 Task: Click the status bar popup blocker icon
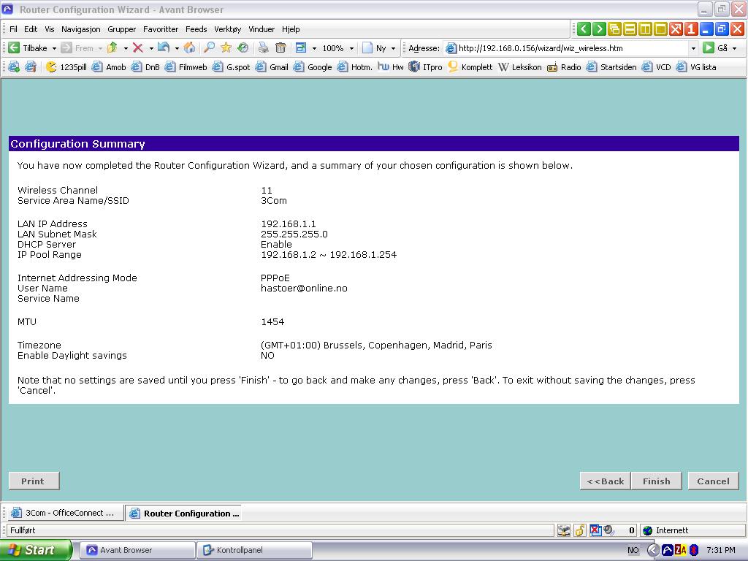[x=595, y=530]
